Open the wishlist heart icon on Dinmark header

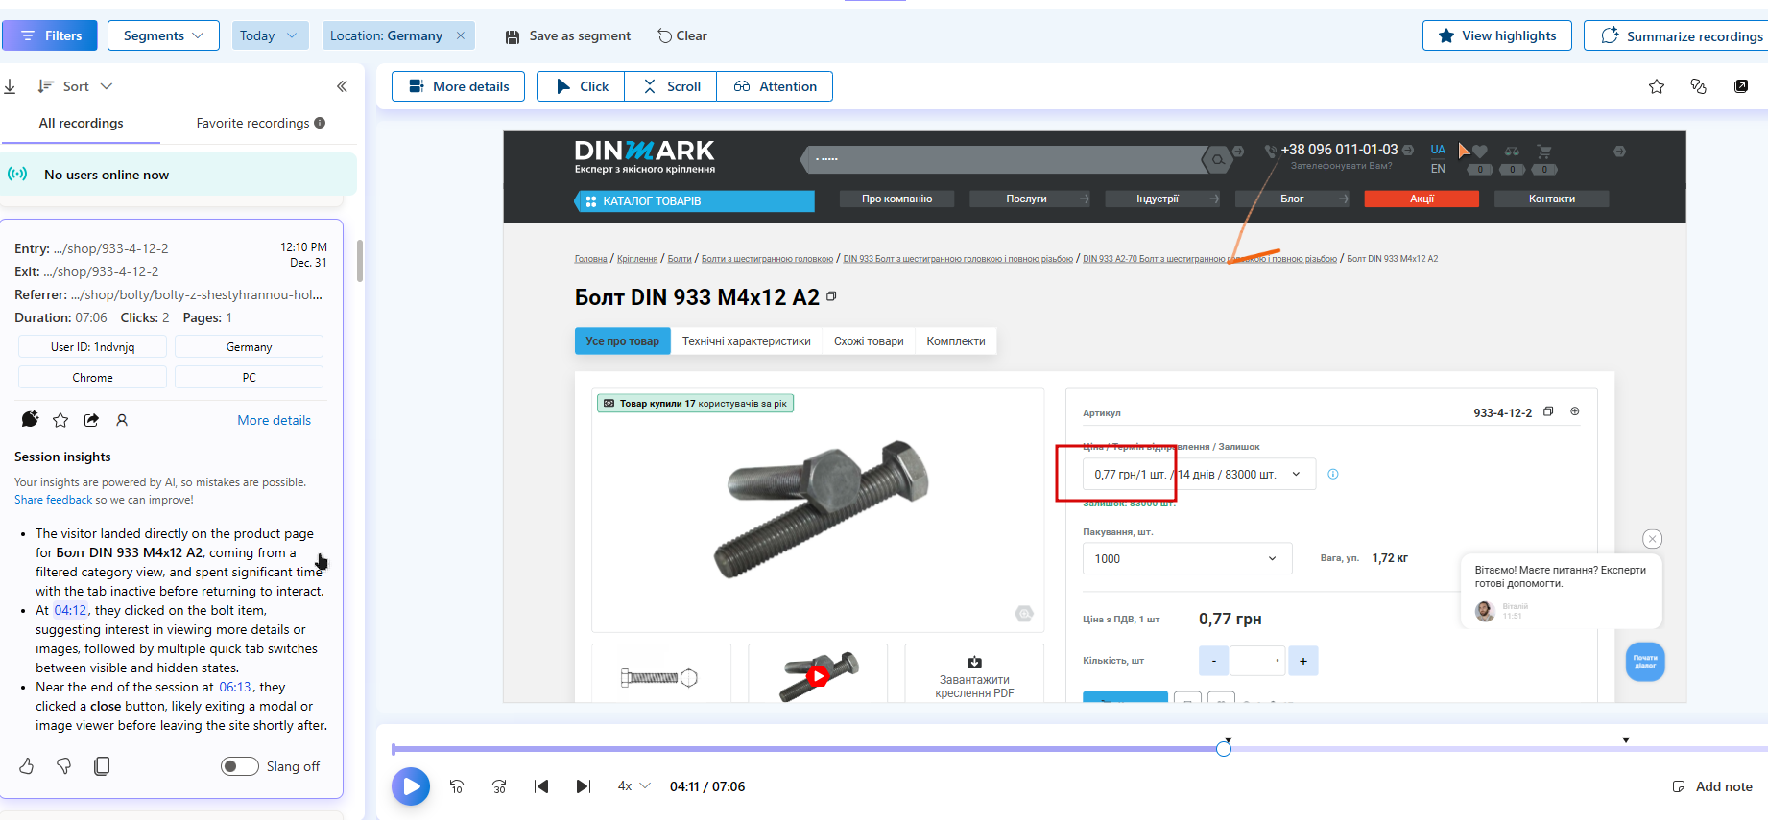point(1480,152)
